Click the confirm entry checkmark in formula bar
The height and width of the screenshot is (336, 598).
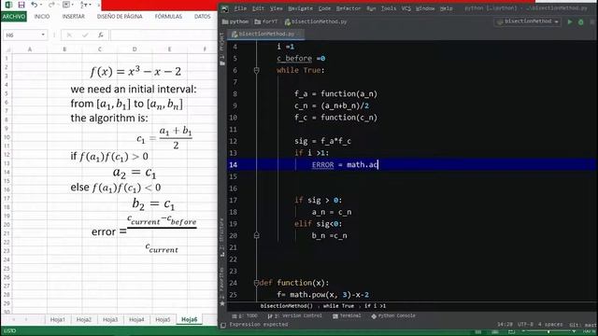pos(85,35)
